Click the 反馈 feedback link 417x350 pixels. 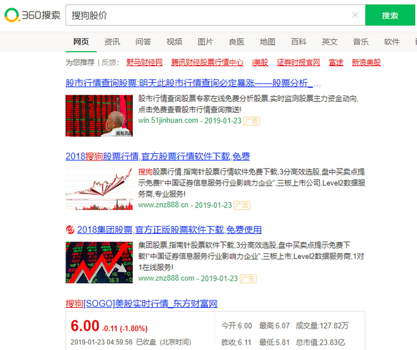point(109,63)
